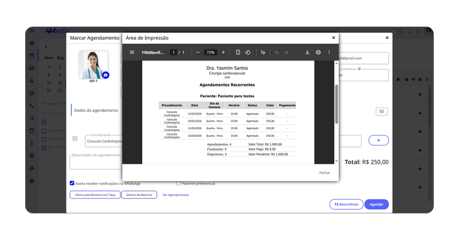Open PDF viewer more actions menu

(329, 52)
